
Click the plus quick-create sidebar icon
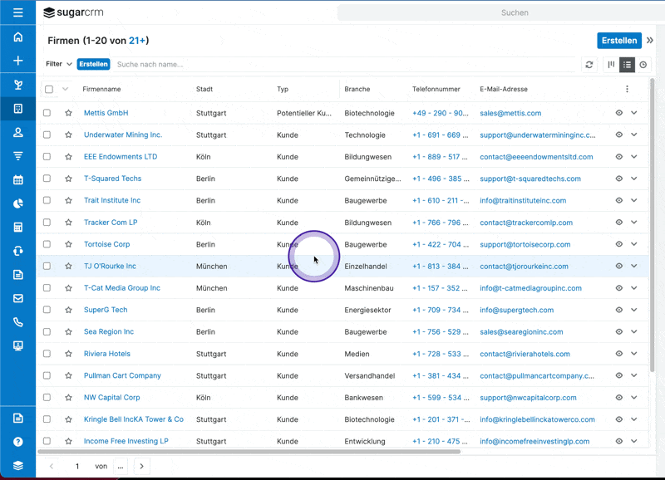point(17,61)
